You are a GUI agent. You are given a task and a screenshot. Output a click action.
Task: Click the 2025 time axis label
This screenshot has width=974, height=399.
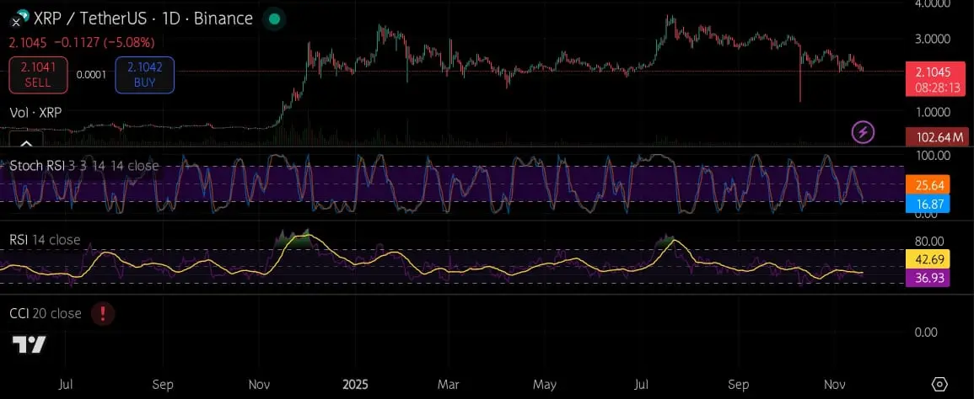pos(355,384)
